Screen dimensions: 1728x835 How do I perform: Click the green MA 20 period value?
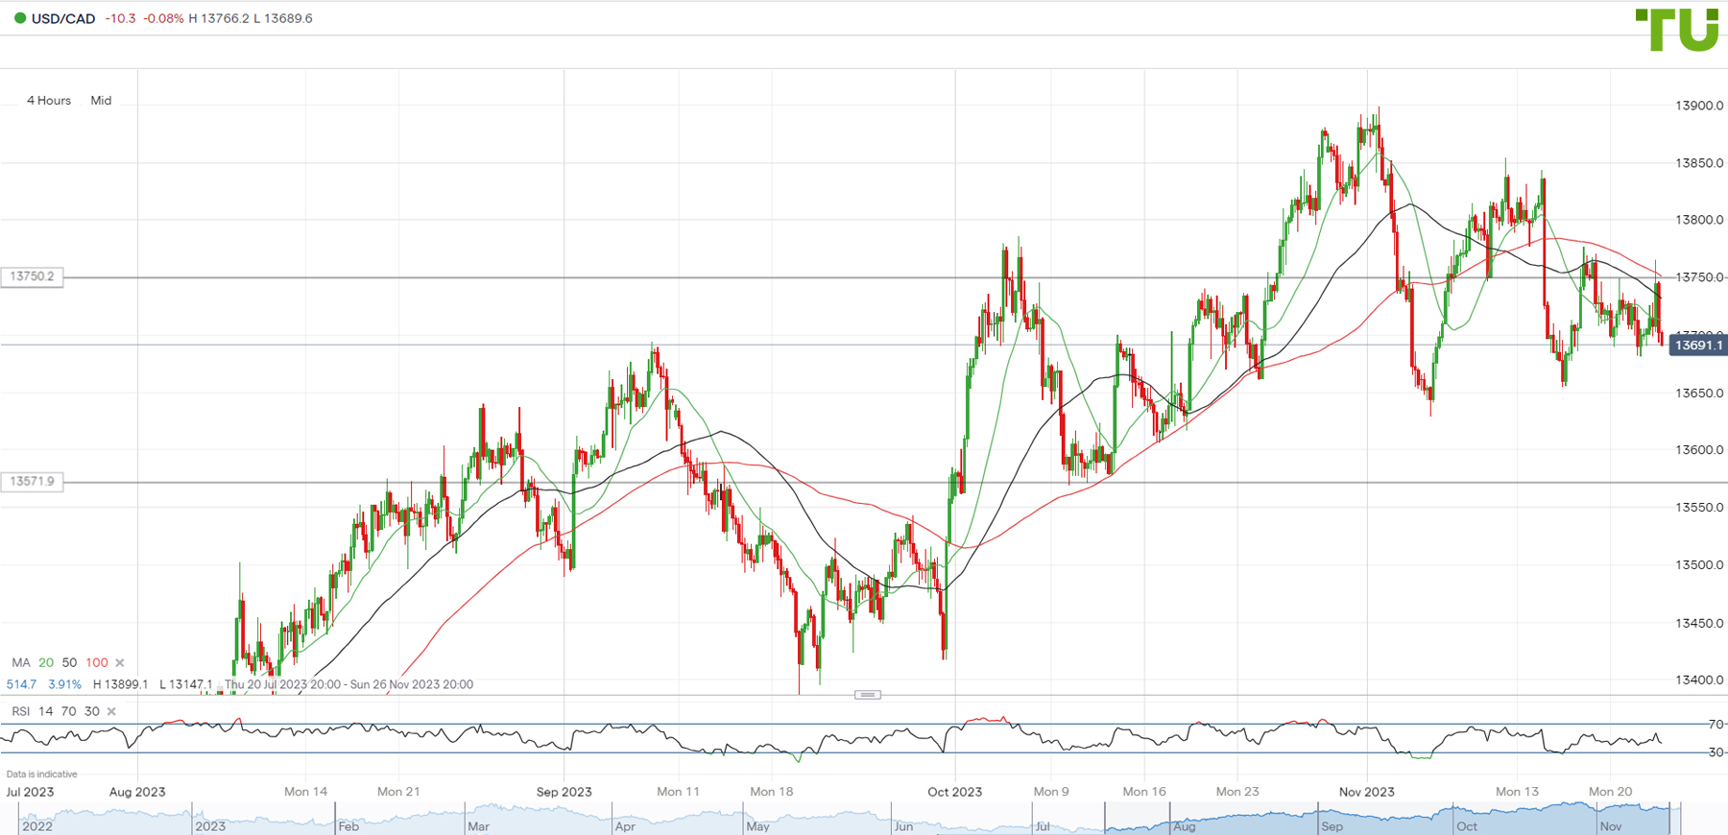[46, 663]
